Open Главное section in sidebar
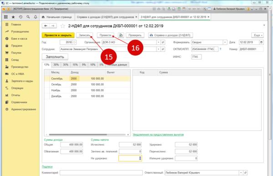This screenshot has height=176, width=273. click(16, 25)
